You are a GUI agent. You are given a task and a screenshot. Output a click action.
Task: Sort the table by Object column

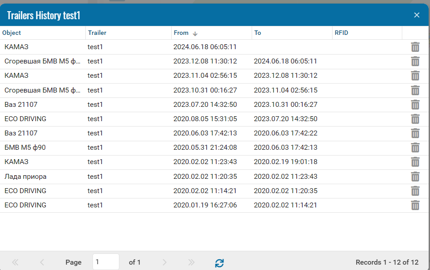(12, 33)
